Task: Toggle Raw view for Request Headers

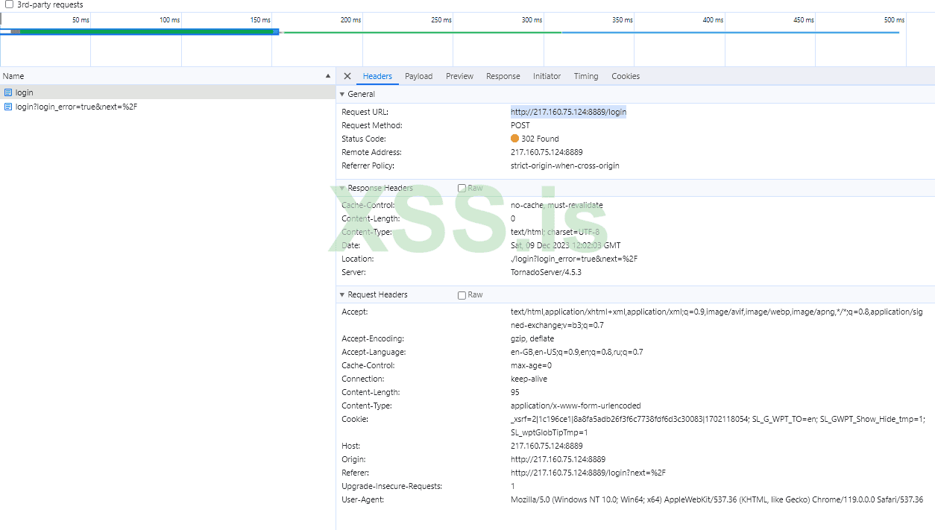Action: [x=462, y=294]
